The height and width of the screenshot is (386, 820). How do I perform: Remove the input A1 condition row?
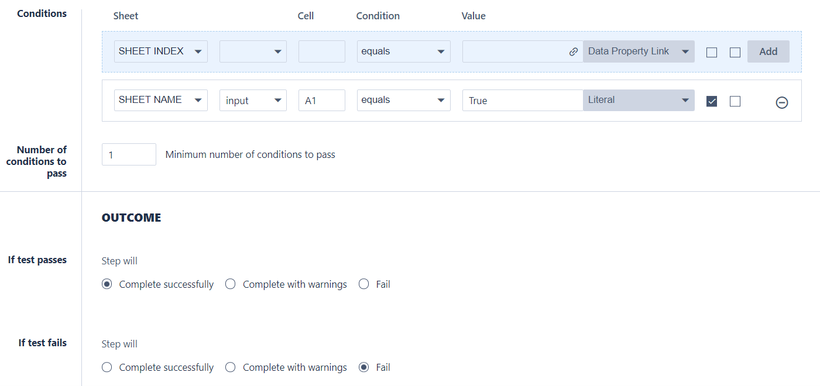pos(781,103)
